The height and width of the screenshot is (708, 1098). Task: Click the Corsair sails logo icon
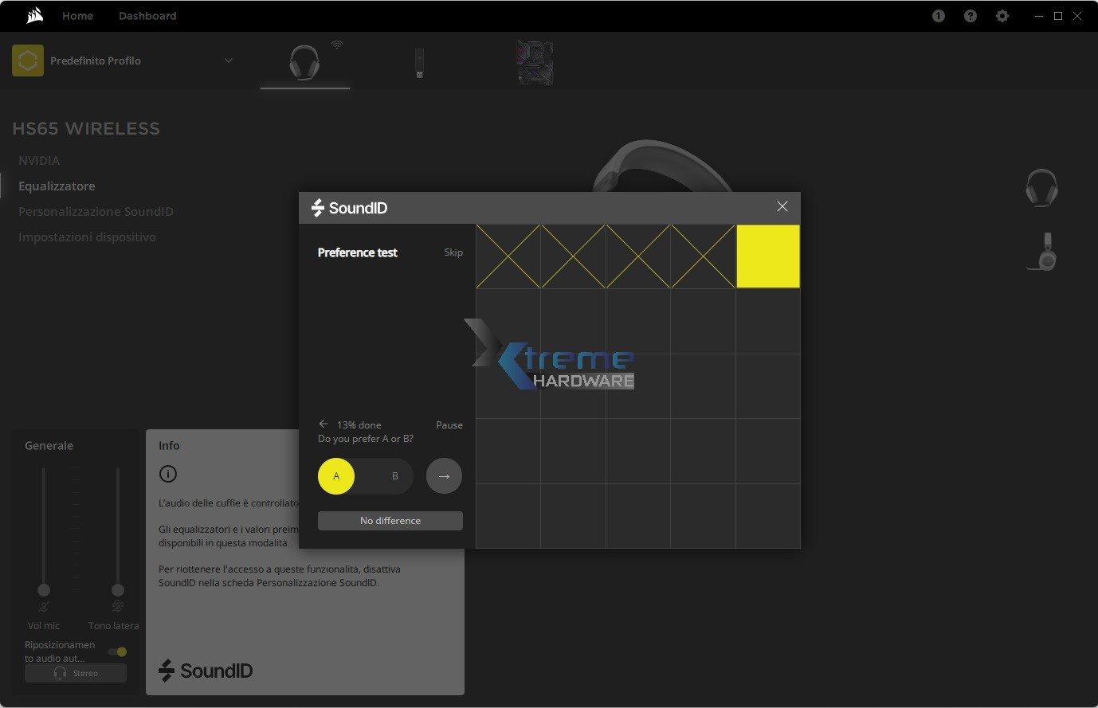34,16
